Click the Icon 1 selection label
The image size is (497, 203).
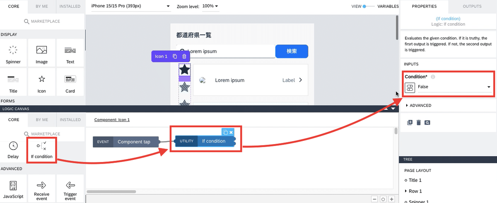pyautogui.click(x=161, y=56)
